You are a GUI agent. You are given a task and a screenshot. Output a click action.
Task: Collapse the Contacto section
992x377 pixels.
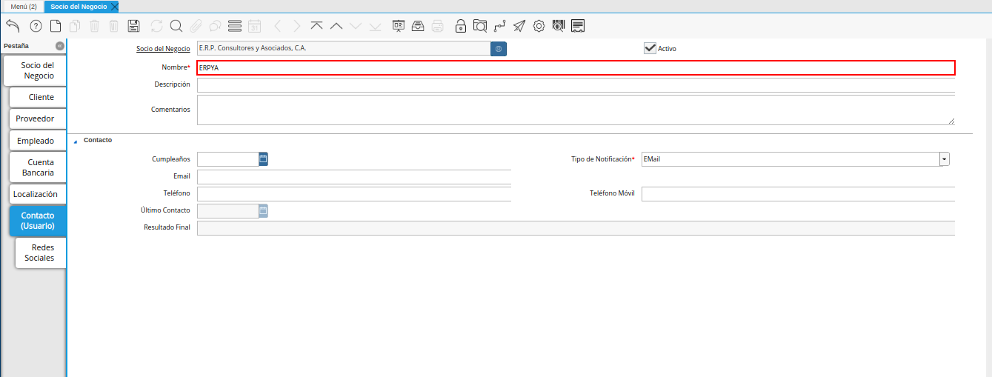click(x=75, y=141)
